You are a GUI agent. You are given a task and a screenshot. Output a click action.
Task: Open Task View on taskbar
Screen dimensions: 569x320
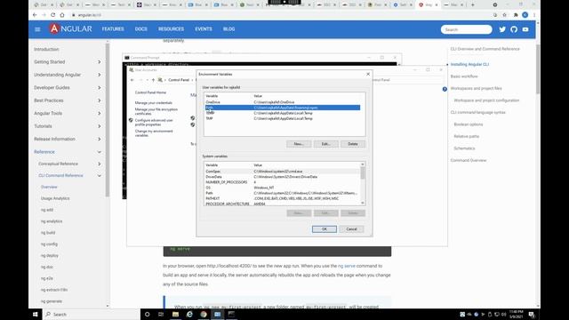tap(161, 314)
